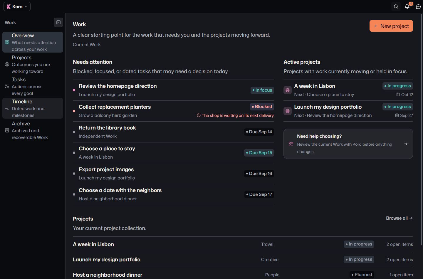Open Host a neighborhood dinner project row

tap(243, 275)
